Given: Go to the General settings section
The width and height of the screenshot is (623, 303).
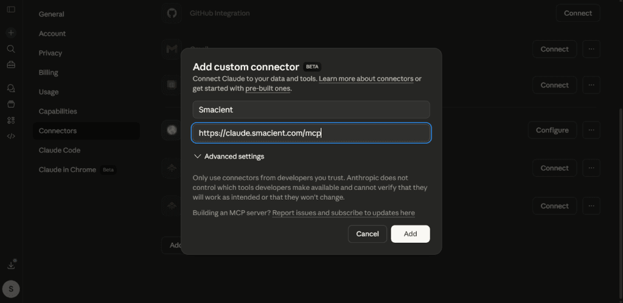Looking at the screenshot, I should (51, 14).
